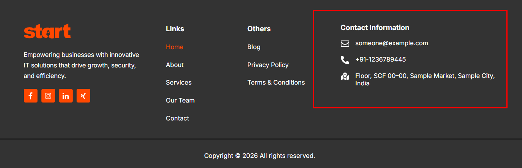The height and width of the screenshot is (168, 522).
Task: Click the map location icon
Action: click(345, 77)
